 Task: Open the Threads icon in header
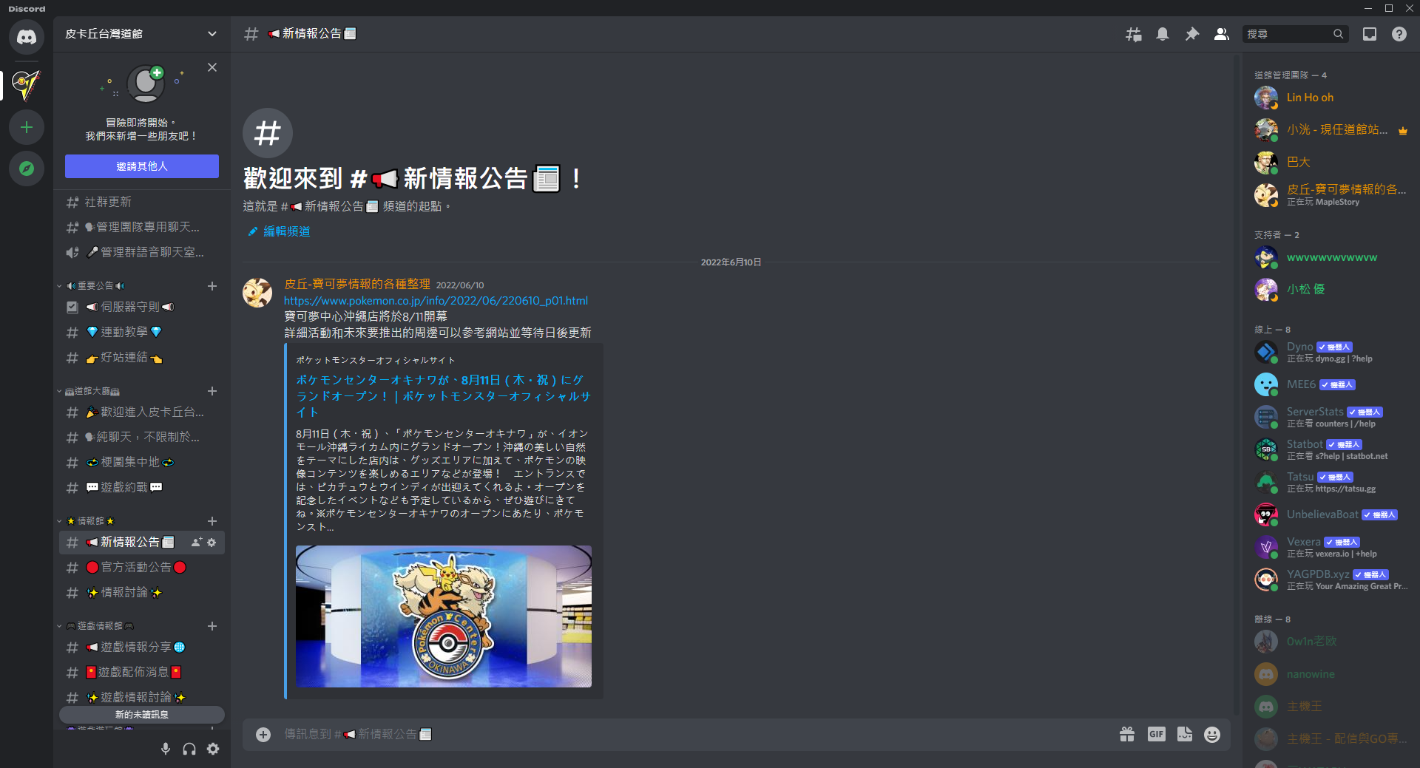[1133, 34]
